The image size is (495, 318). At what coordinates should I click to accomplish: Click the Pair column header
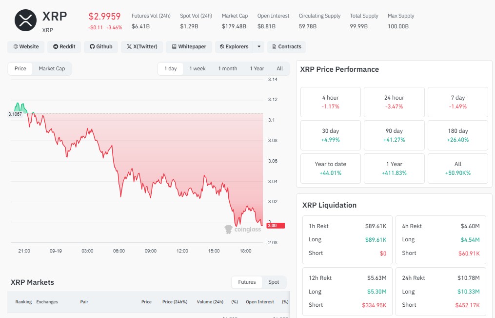click(84, 302)
